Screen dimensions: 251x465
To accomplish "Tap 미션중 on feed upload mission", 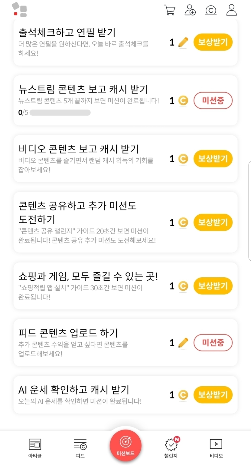I will point(213,343).
